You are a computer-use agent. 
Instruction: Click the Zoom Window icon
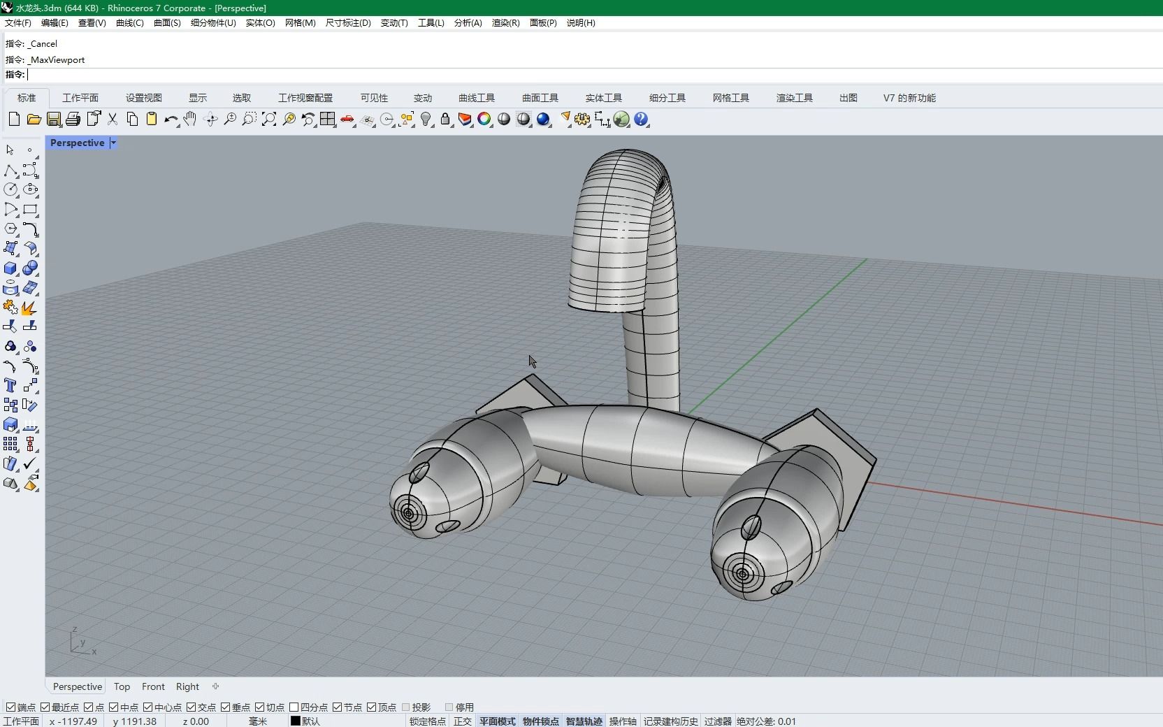click(x=250, y=120)
